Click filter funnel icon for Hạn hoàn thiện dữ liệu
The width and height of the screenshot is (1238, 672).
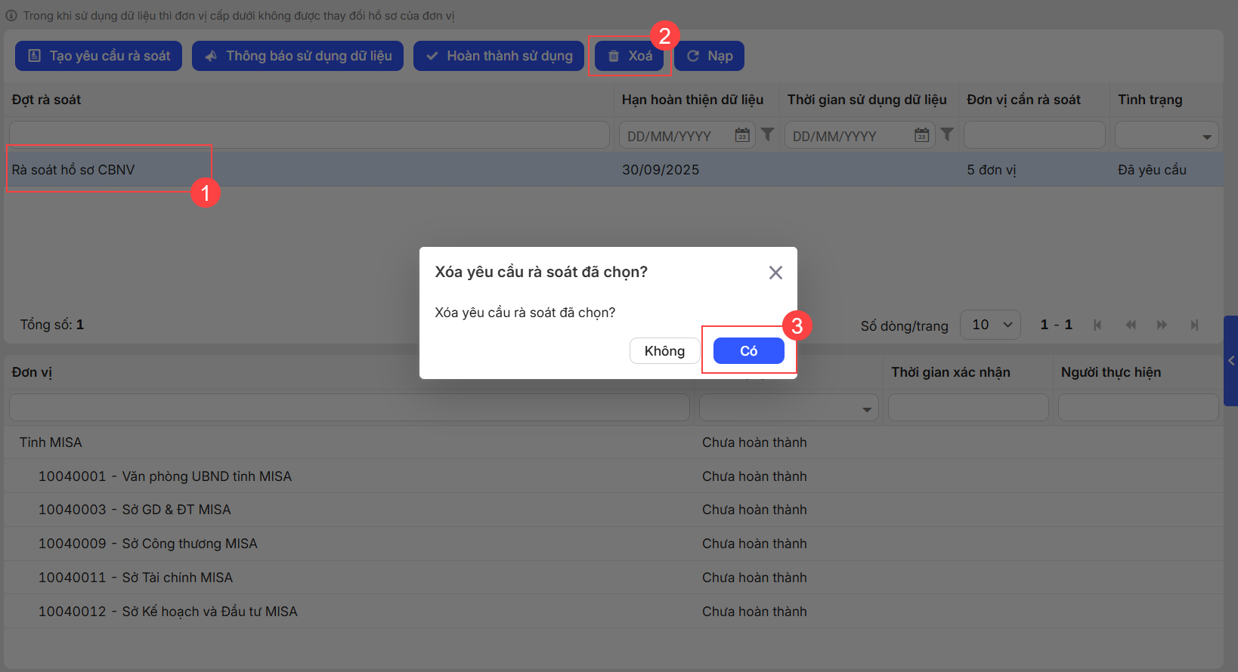[x=767, y=134]
